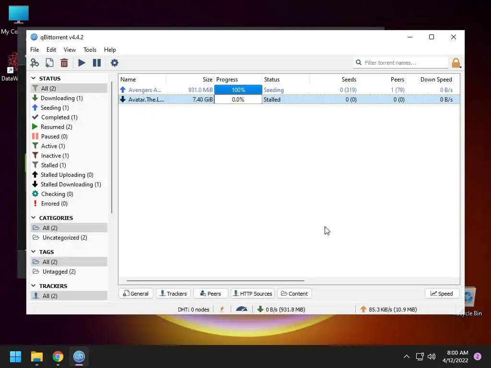Viewport: 491px width, 368px height.
Task: Switch to the HTTP Sources tab
Action: (x=253, y=294)
